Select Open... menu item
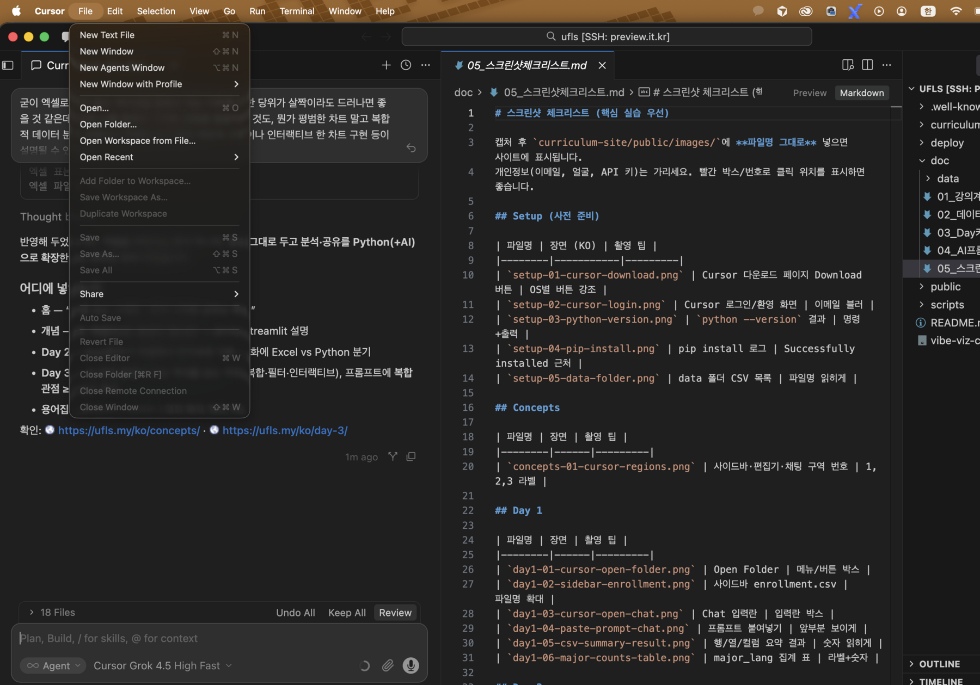Screen dimensions: 980x685 [x=159, y=108]
